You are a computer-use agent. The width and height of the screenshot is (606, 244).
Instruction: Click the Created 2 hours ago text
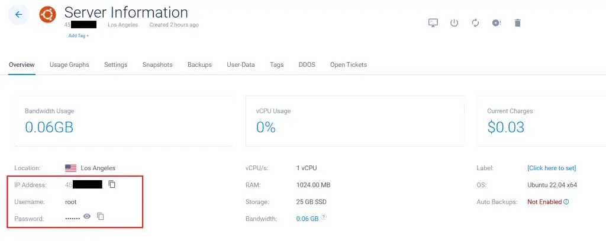(174, 25)
